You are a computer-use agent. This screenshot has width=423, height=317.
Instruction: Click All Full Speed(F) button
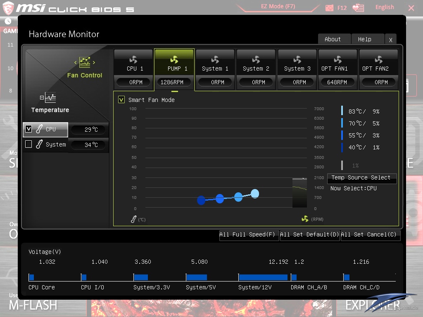[249, 235]
